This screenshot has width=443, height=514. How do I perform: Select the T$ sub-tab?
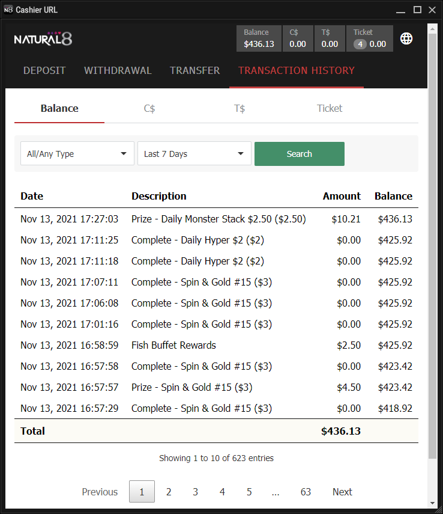(240, 108)
